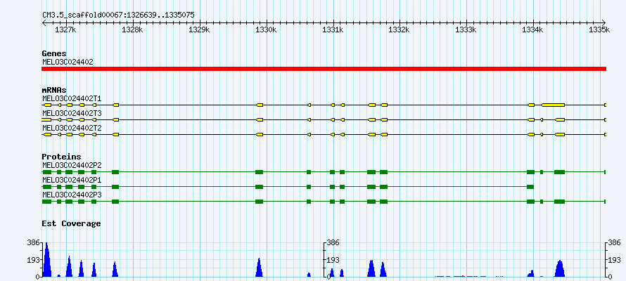Select the MELO3C024402T1 mRNA track label
Viewport: 626px width, 281px height.
coord(72,98)
